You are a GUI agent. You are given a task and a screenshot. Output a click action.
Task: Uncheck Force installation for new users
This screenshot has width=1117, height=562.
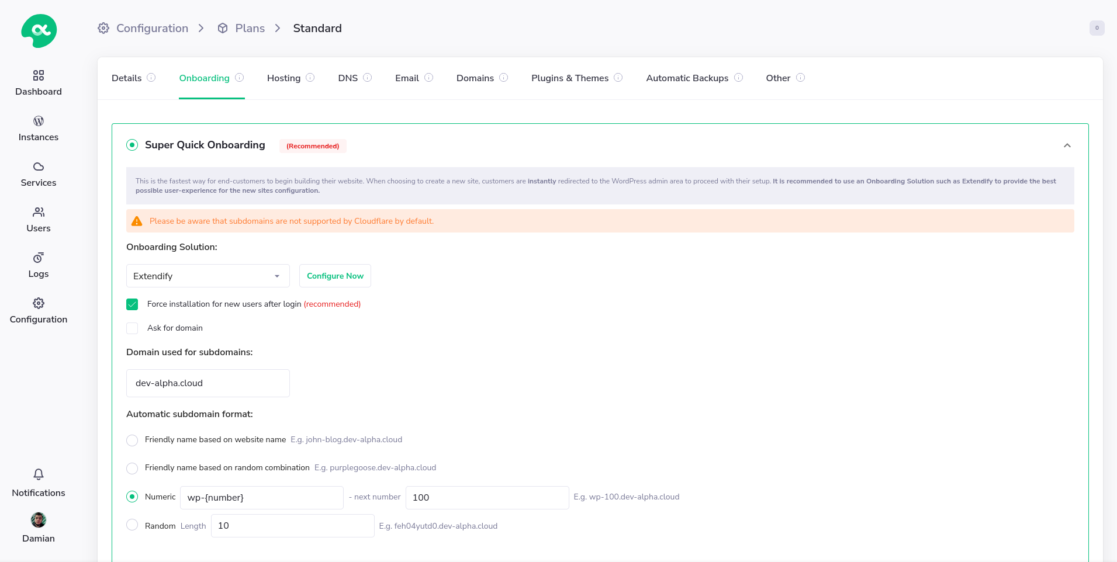(132, 304)
